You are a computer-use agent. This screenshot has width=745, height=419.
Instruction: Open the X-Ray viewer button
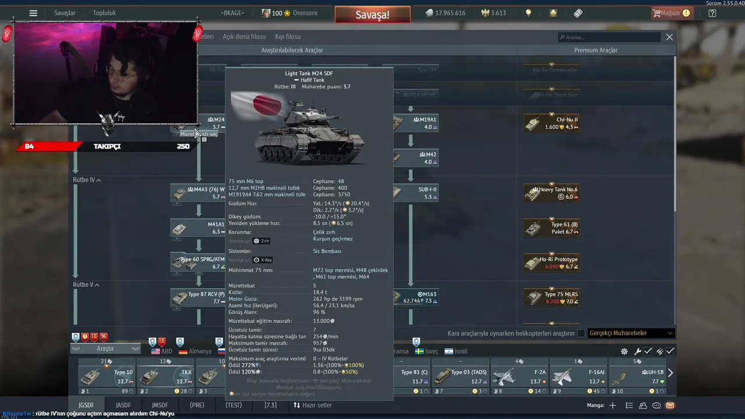(263, 260)
